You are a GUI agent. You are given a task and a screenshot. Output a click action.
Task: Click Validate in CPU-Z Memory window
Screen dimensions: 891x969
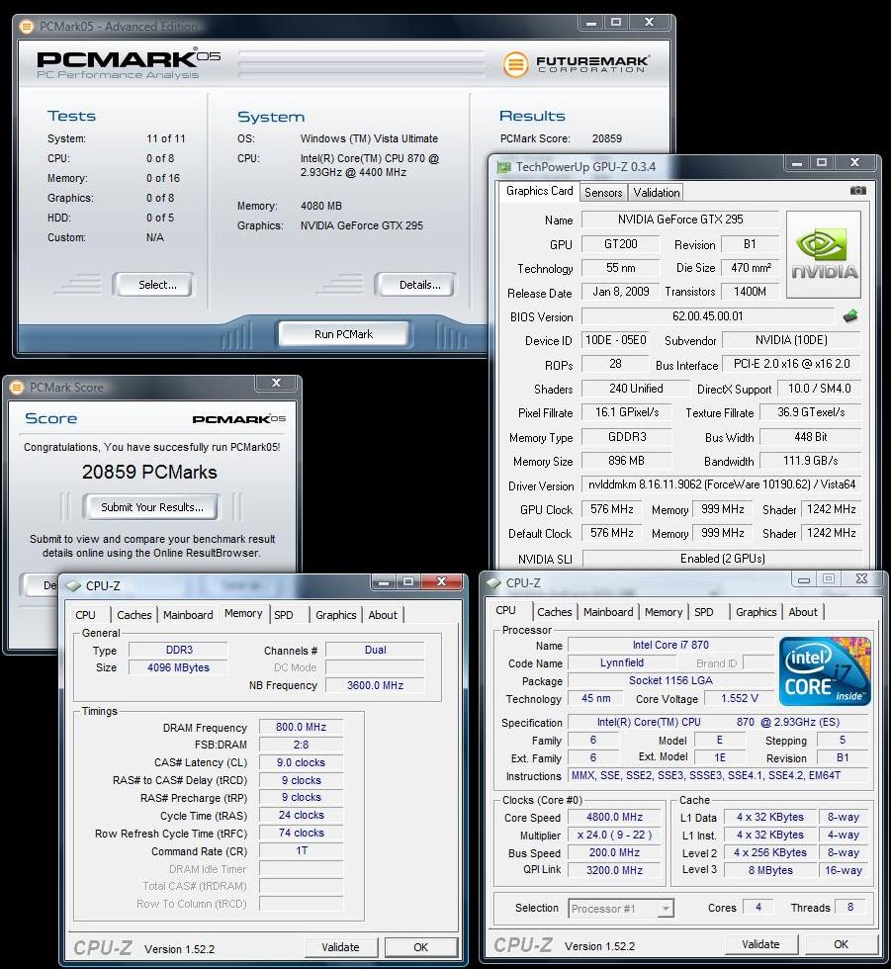[x=340, y=947]
